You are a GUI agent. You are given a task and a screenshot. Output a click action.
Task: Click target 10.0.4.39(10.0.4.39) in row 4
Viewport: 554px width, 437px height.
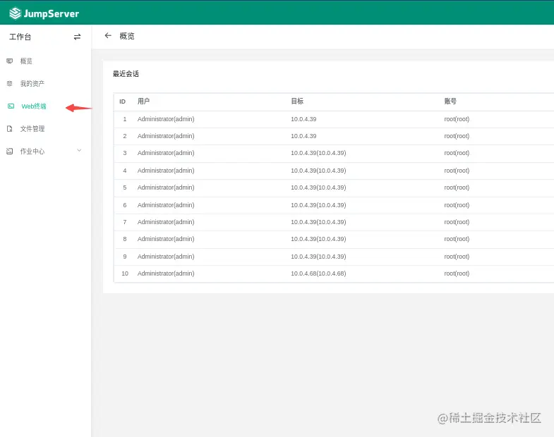click(318, 171)
